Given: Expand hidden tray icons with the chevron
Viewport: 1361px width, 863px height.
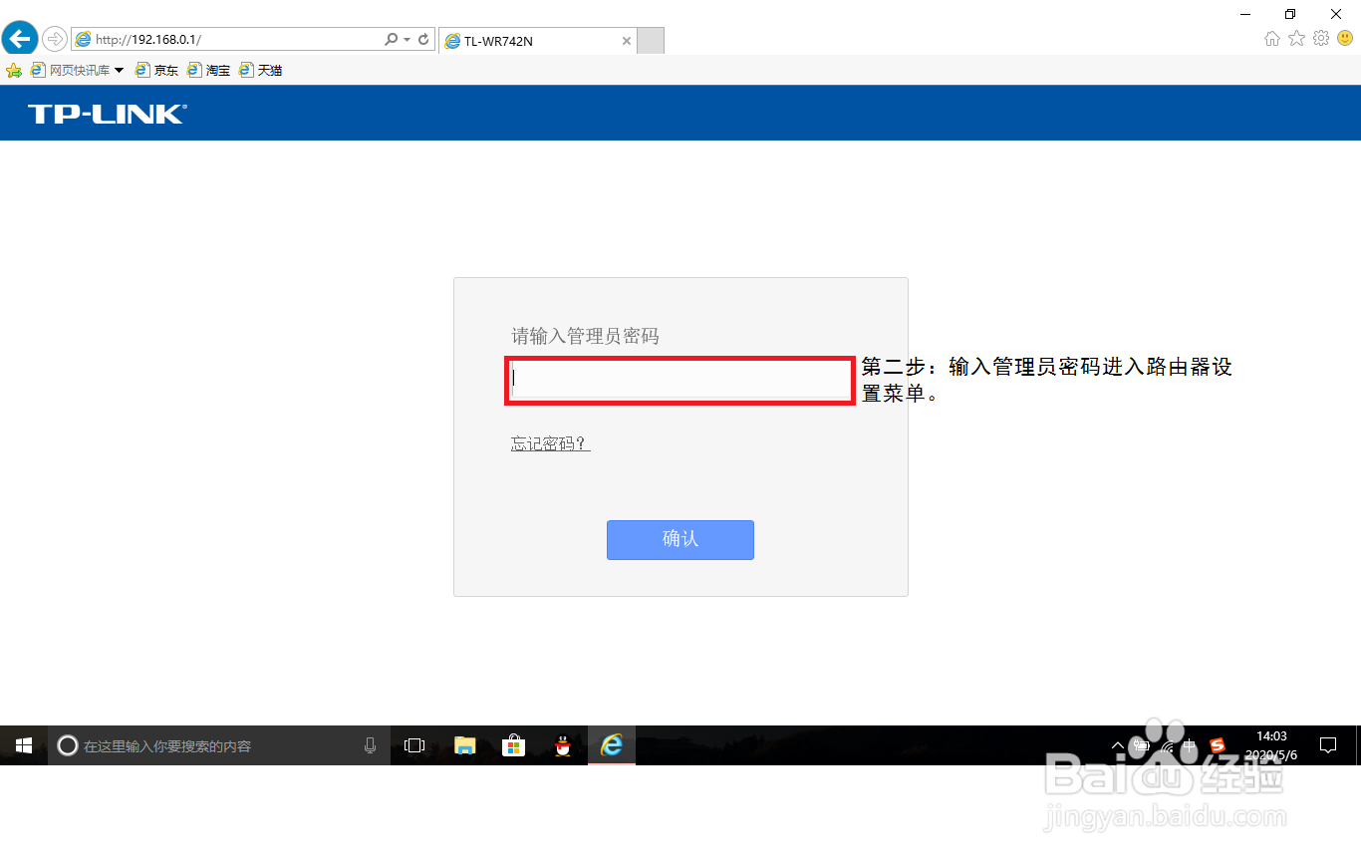Looking at the screenshot, I should pyautogui.click(x=1117, y=745).
